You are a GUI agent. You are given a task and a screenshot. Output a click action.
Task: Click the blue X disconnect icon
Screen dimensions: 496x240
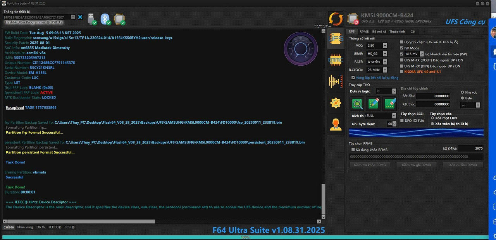(80, 17)
